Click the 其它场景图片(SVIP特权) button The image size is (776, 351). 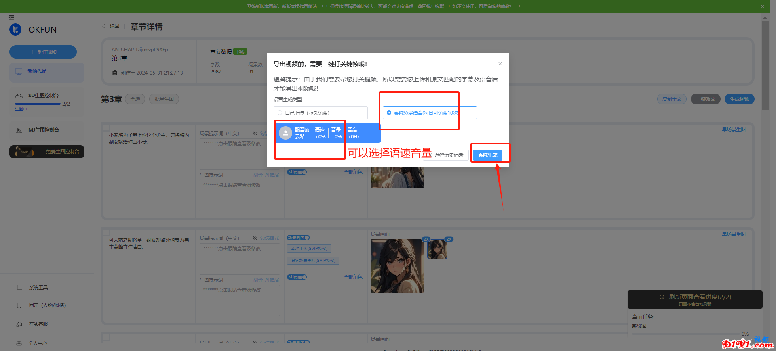pyautogui.click(x=313, y=261)
